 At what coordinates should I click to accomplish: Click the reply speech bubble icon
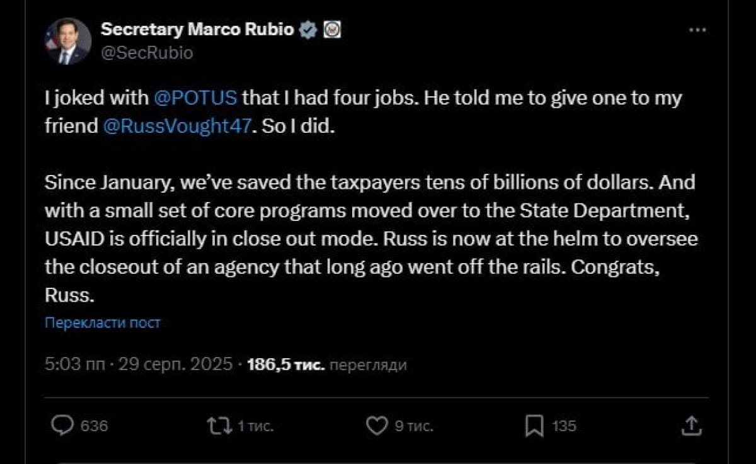coord(62,426)
